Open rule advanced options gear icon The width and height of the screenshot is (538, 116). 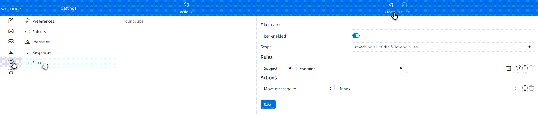(518, 68)
